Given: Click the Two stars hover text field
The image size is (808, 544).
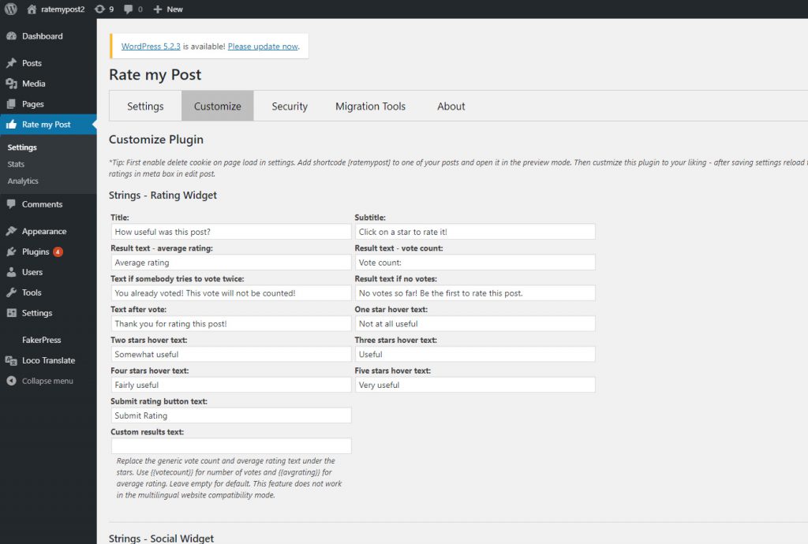Looking at the screenshot, I should (x=231, y=354).
